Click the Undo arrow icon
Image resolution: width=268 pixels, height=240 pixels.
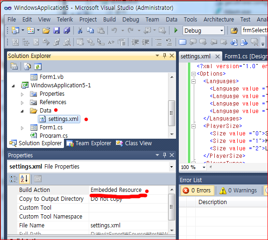click(x=114, y=31)
